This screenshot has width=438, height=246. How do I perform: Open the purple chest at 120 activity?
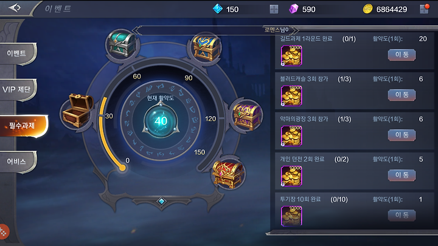(x=247, y=116)
